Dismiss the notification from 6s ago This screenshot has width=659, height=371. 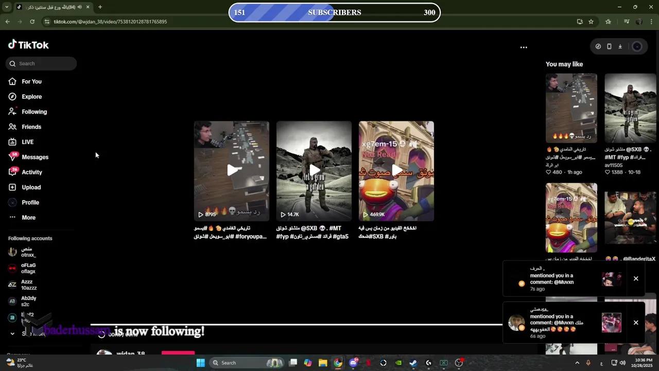(636, 323)
